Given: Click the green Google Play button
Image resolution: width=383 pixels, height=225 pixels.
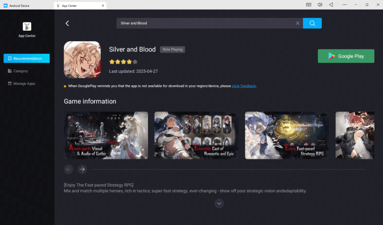Looking at the screenshot, I should pyautogui.click(x=346, y=56).
